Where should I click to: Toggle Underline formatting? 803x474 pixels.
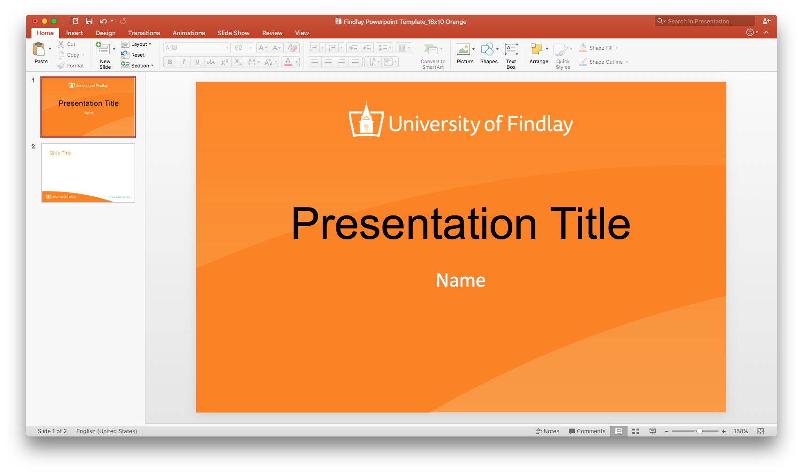click(197, 62)
